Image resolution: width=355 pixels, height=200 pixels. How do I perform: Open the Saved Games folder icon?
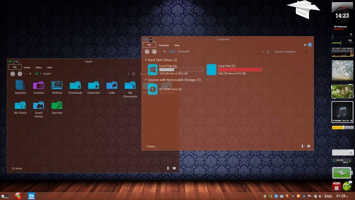(x=38, y=106)
